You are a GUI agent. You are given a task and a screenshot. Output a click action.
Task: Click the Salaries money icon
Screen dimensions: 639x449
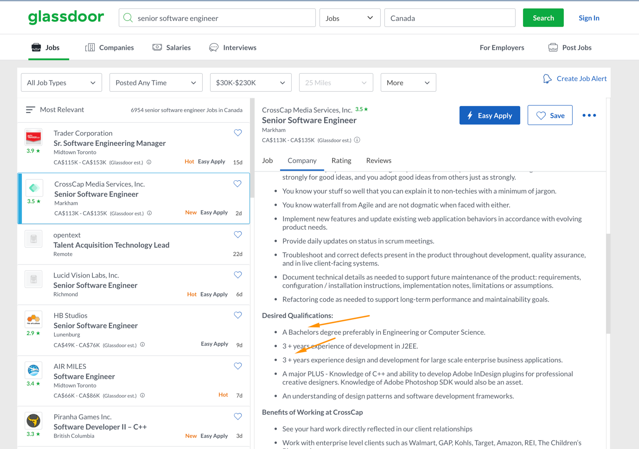(x=157, y=47)
